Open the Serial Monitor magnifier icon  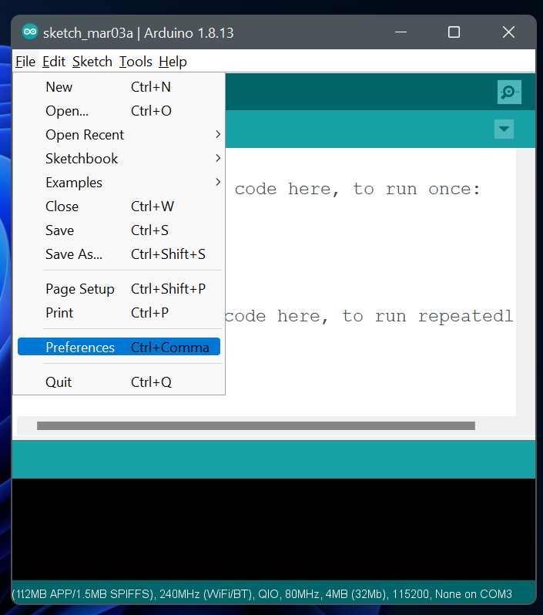pos(509,92)
